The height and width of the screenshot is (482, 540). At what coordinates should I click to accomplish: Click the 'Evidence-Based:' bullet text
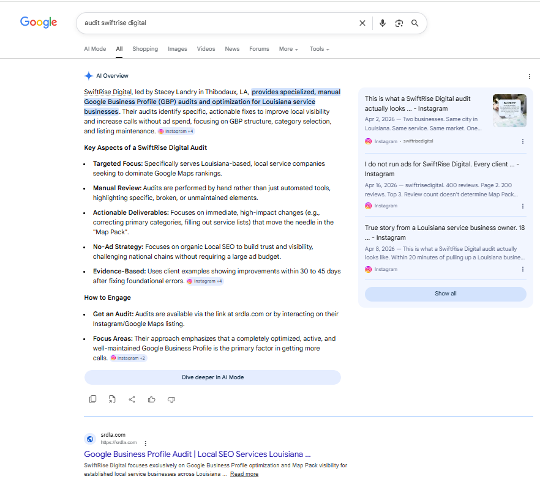tap(119, 272)
